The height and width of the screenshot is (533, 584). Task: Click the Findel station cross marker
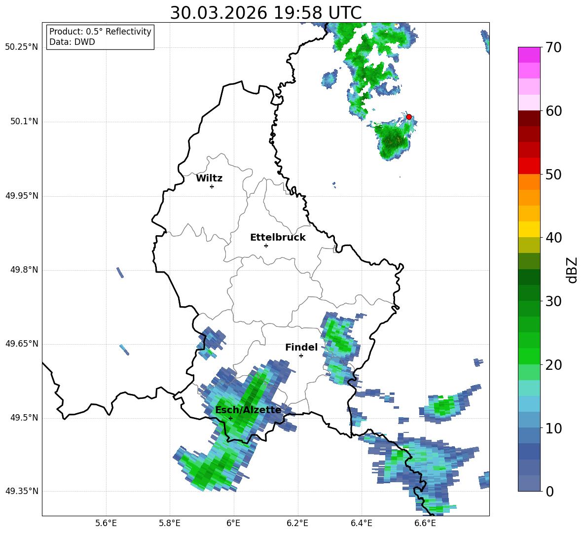tap(301, 356)
